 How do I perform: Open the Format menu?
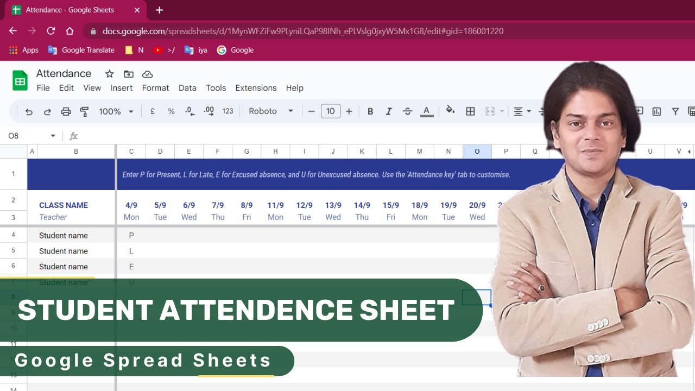tap(155, 88)
